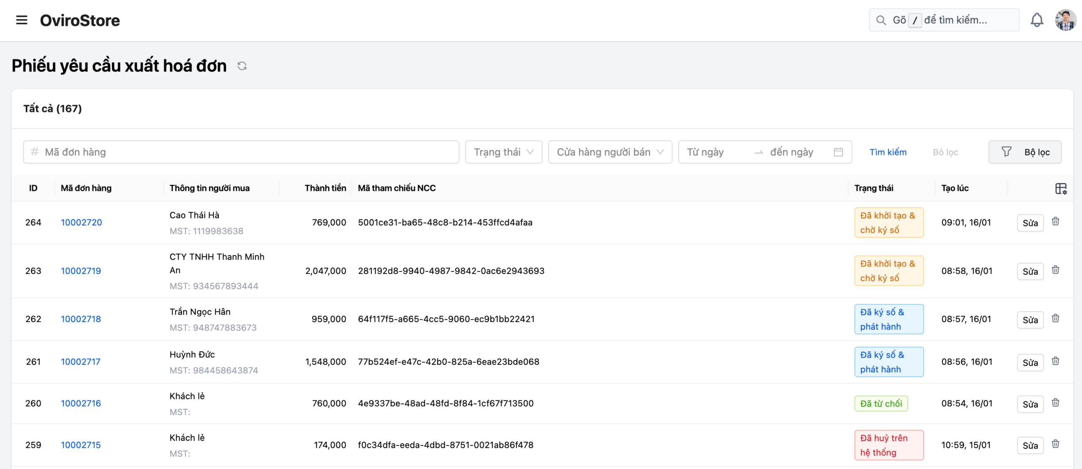
Task: Click the Tìm kiếm search link
Action: coord(888,152)
